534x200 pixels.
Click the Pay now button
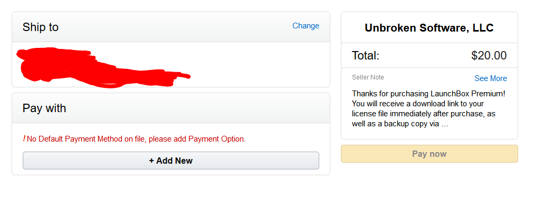429,154
